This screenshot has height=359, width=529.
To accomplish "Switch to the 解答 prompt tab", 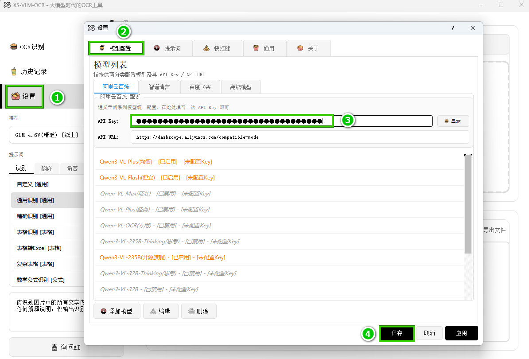I will point(72,168).
